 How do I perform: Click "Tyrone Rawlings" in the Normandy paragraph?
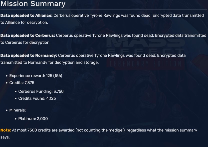point(110,55)
